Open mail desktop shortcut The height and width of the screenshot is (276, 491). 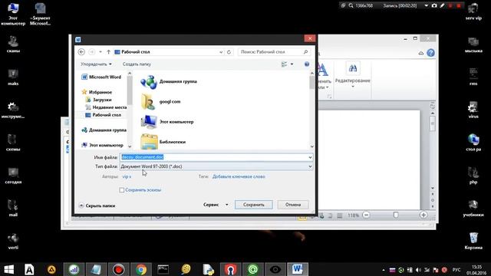(13, 208)
